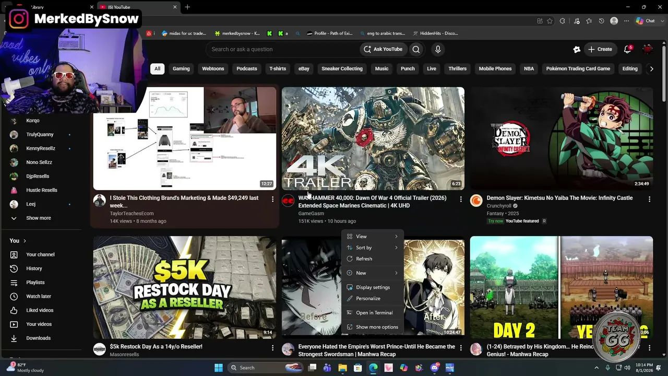The image size is (668, 376).
Task: Open browser Settings and more menu
Action: tap(626, 21)
